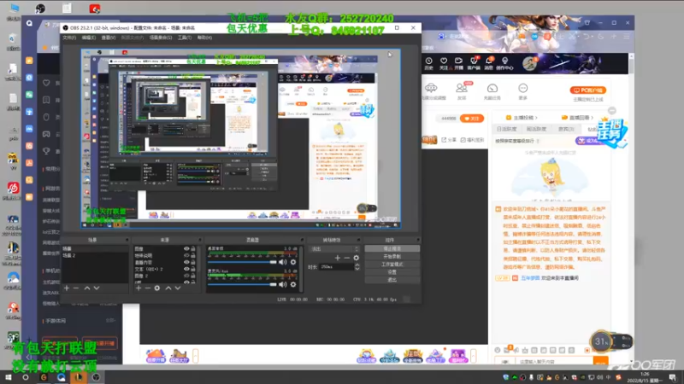
Task: Click the taskbar search circle icon
Action: coord(26,377)
